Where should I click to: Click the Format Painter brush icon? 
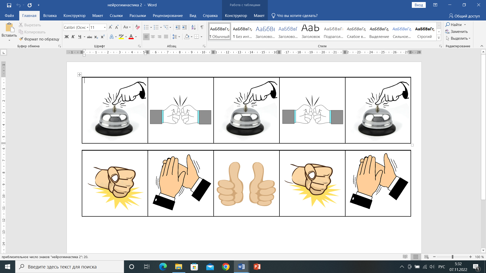pyautogui.click(x=21, y=39)
